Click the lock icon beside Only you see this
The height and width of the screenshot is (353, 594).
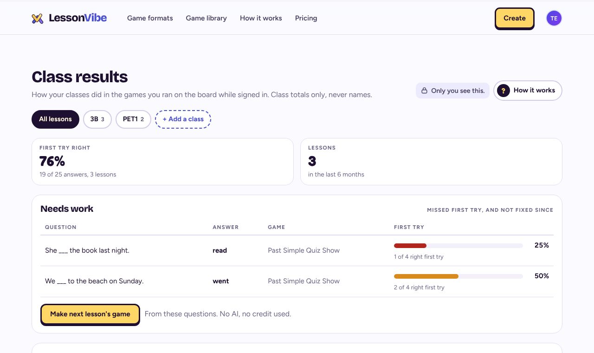click(x=424, y=91)
